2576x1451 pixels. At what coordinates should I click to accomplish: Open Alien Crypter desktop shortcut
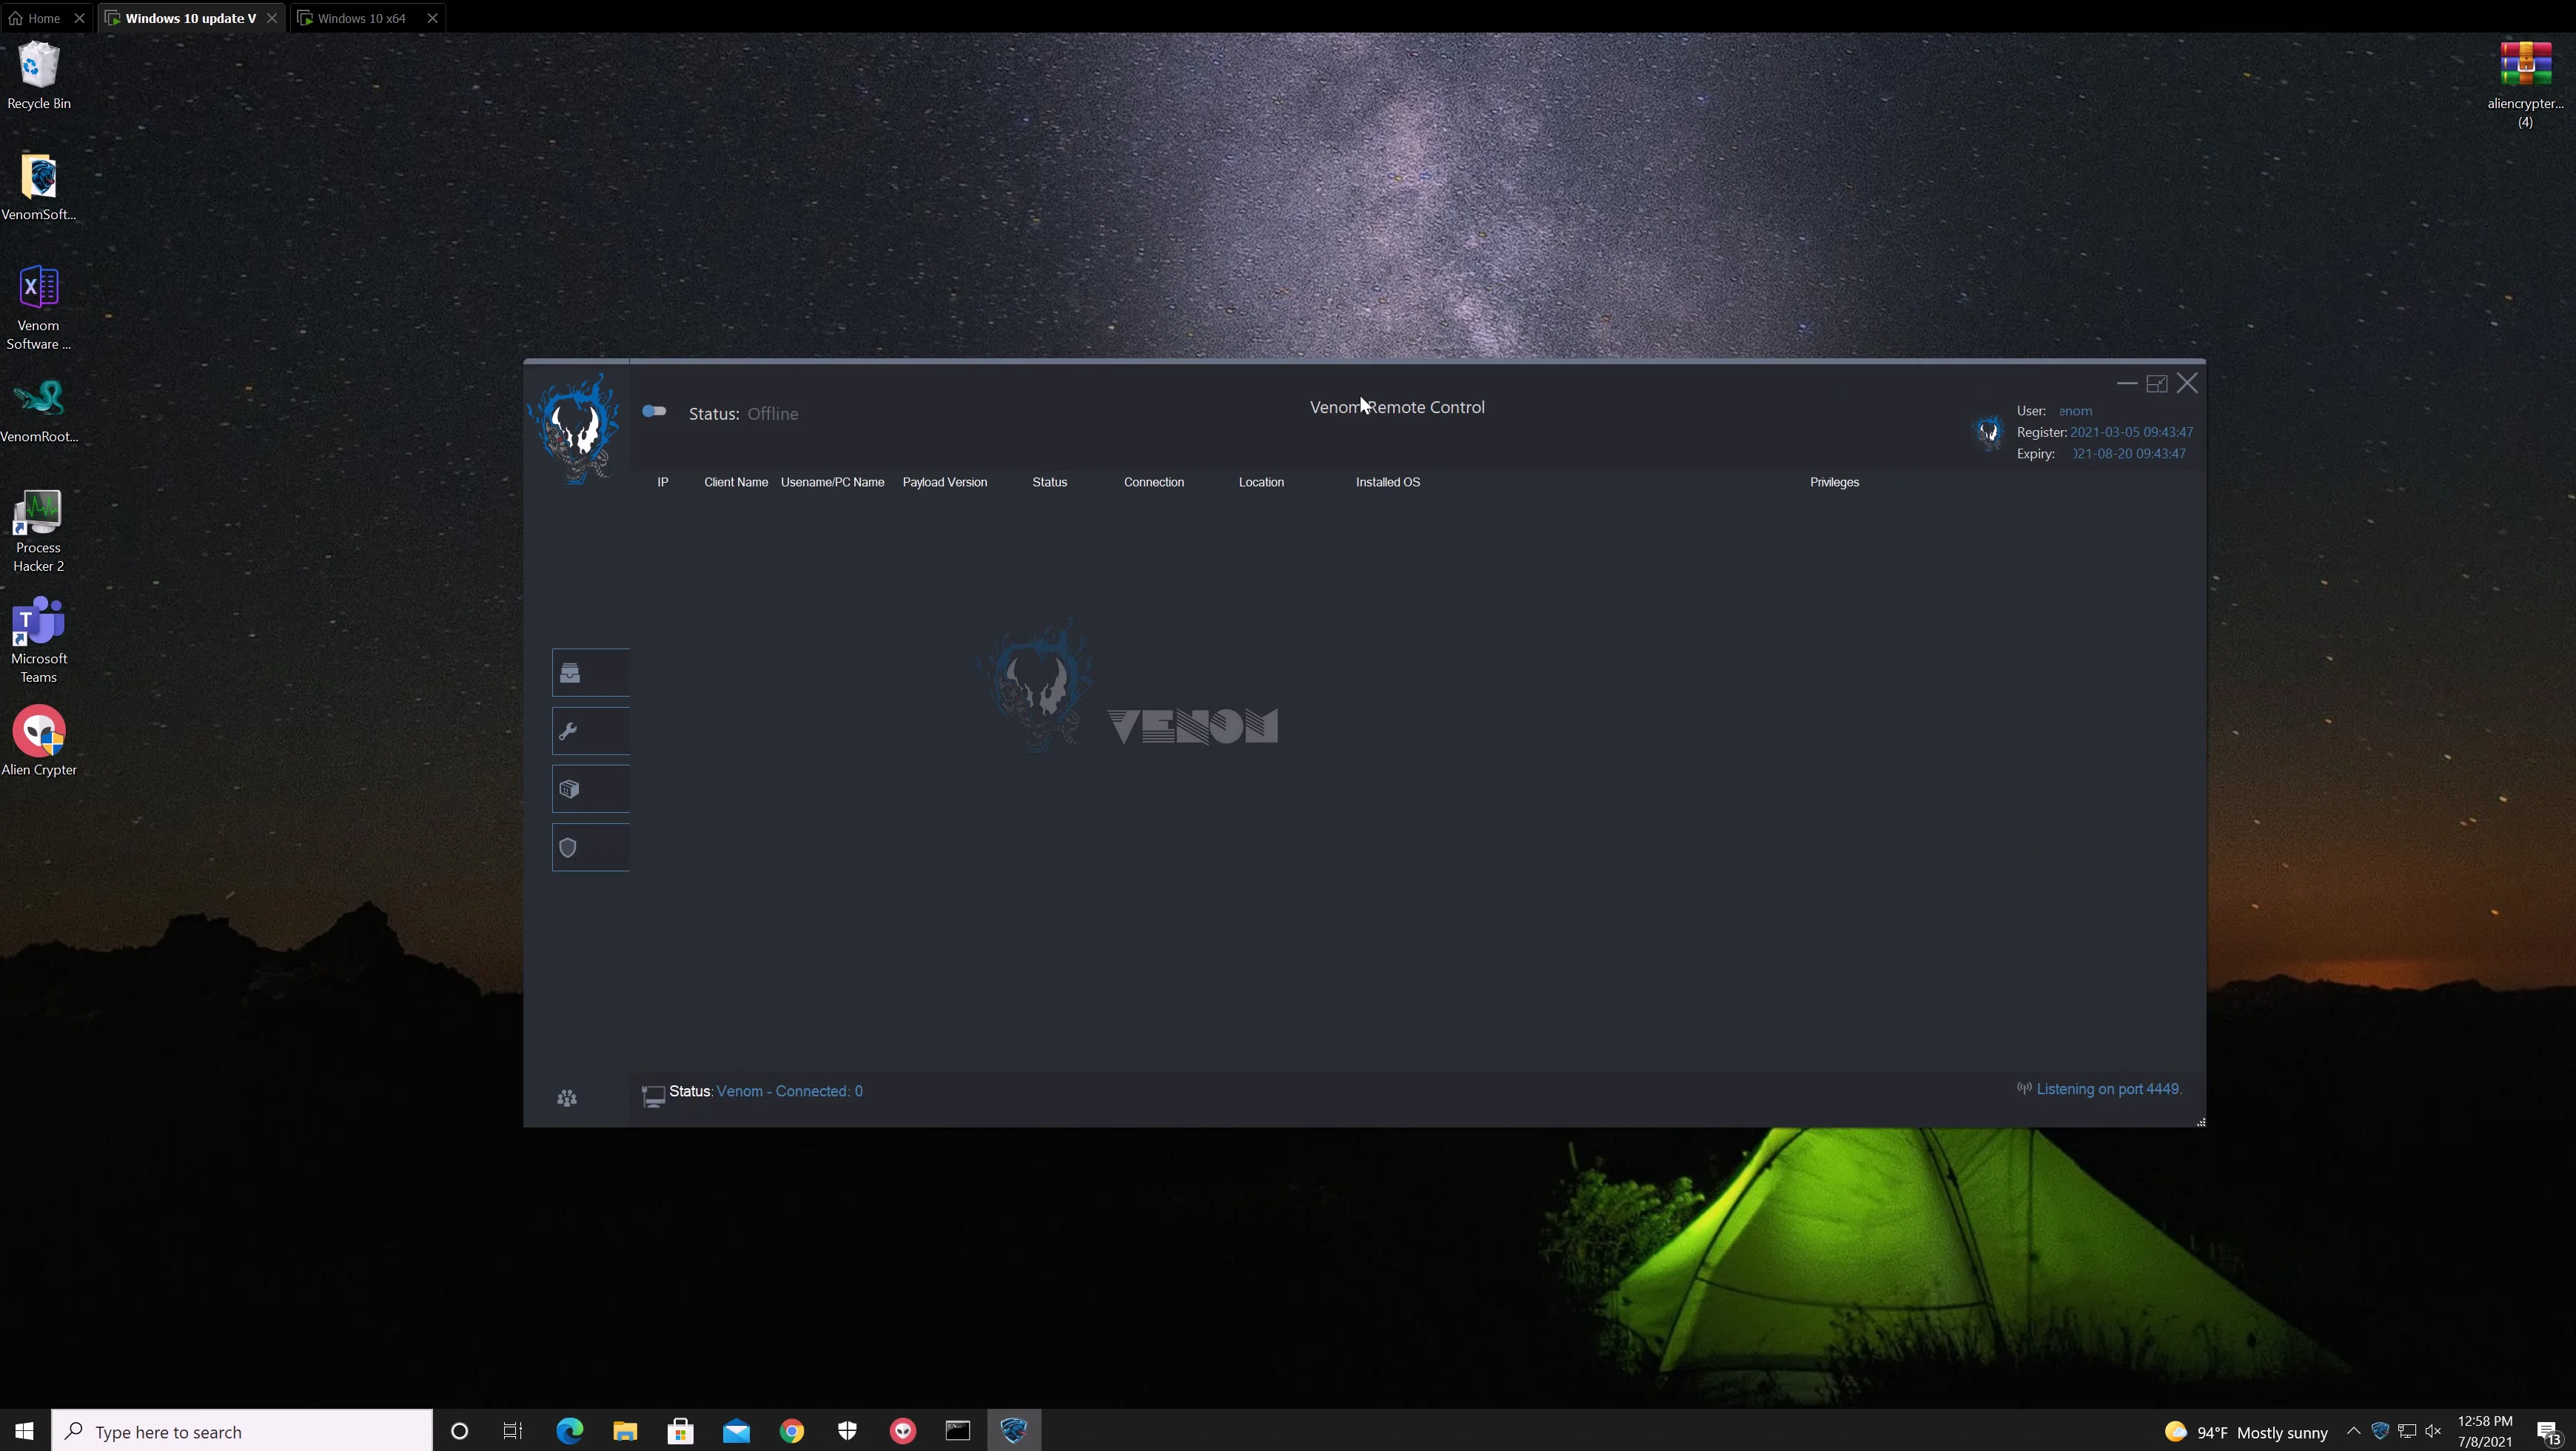(x=39, y=741)
